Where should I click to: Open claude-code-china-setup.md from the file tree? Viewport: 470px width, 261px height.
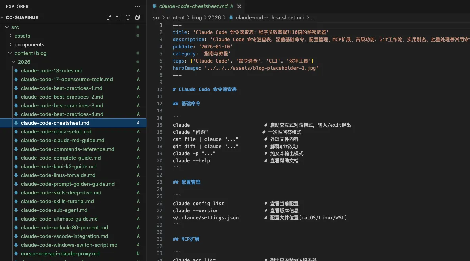pyautogui.click(x=56, y=131)
